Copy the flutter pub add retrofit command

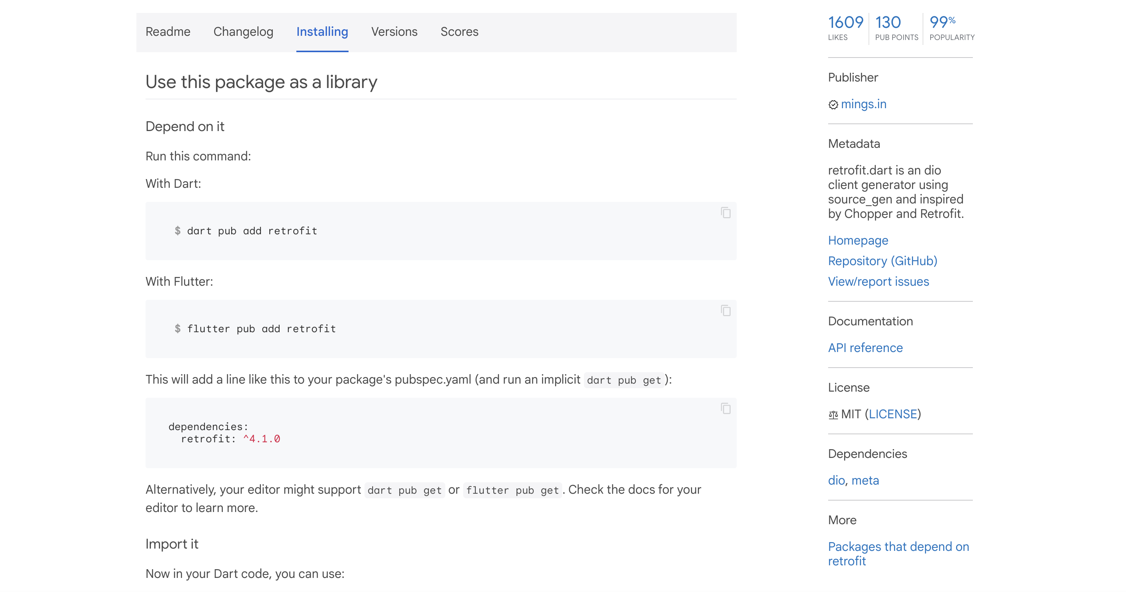(725, 311)
